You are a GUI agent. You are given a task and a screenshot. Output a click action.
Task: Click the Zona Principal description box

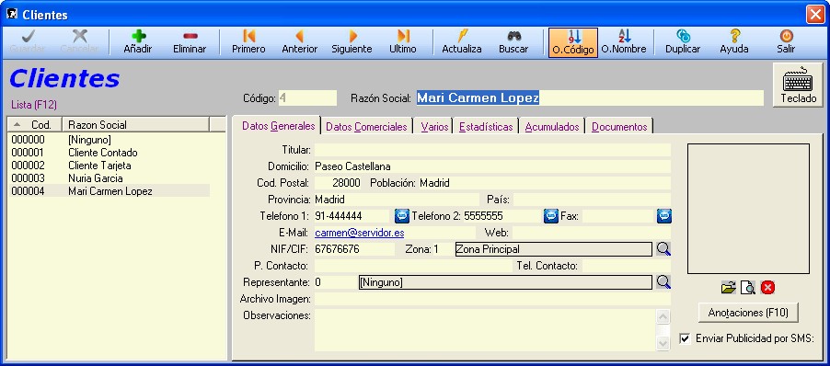point(554,249)
